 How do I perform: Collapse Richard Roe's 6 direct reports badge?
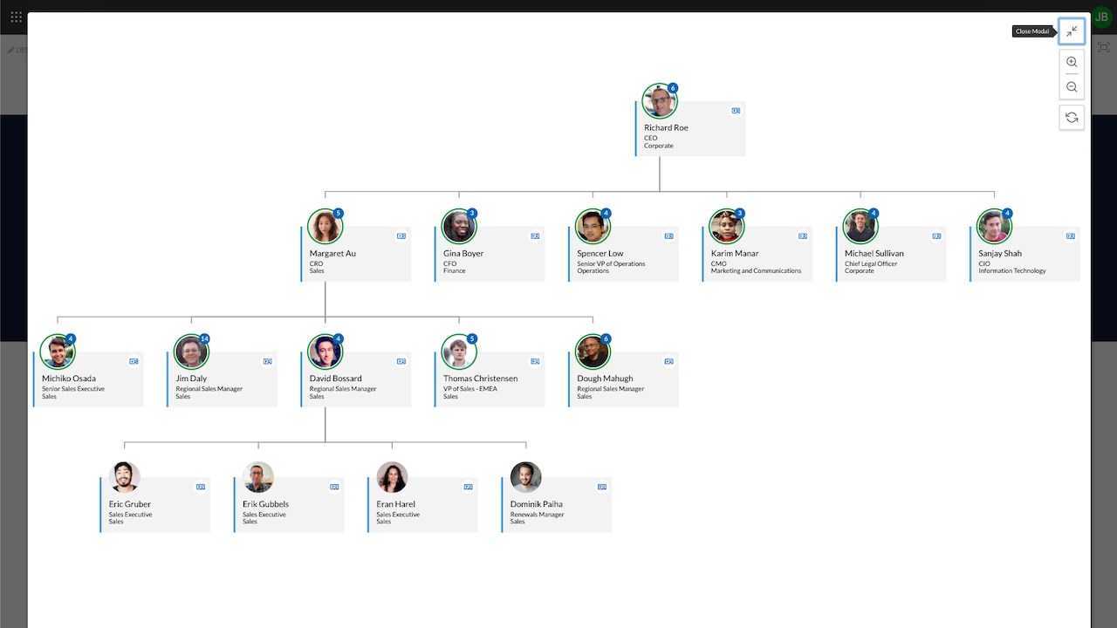[x=673, y=88]
